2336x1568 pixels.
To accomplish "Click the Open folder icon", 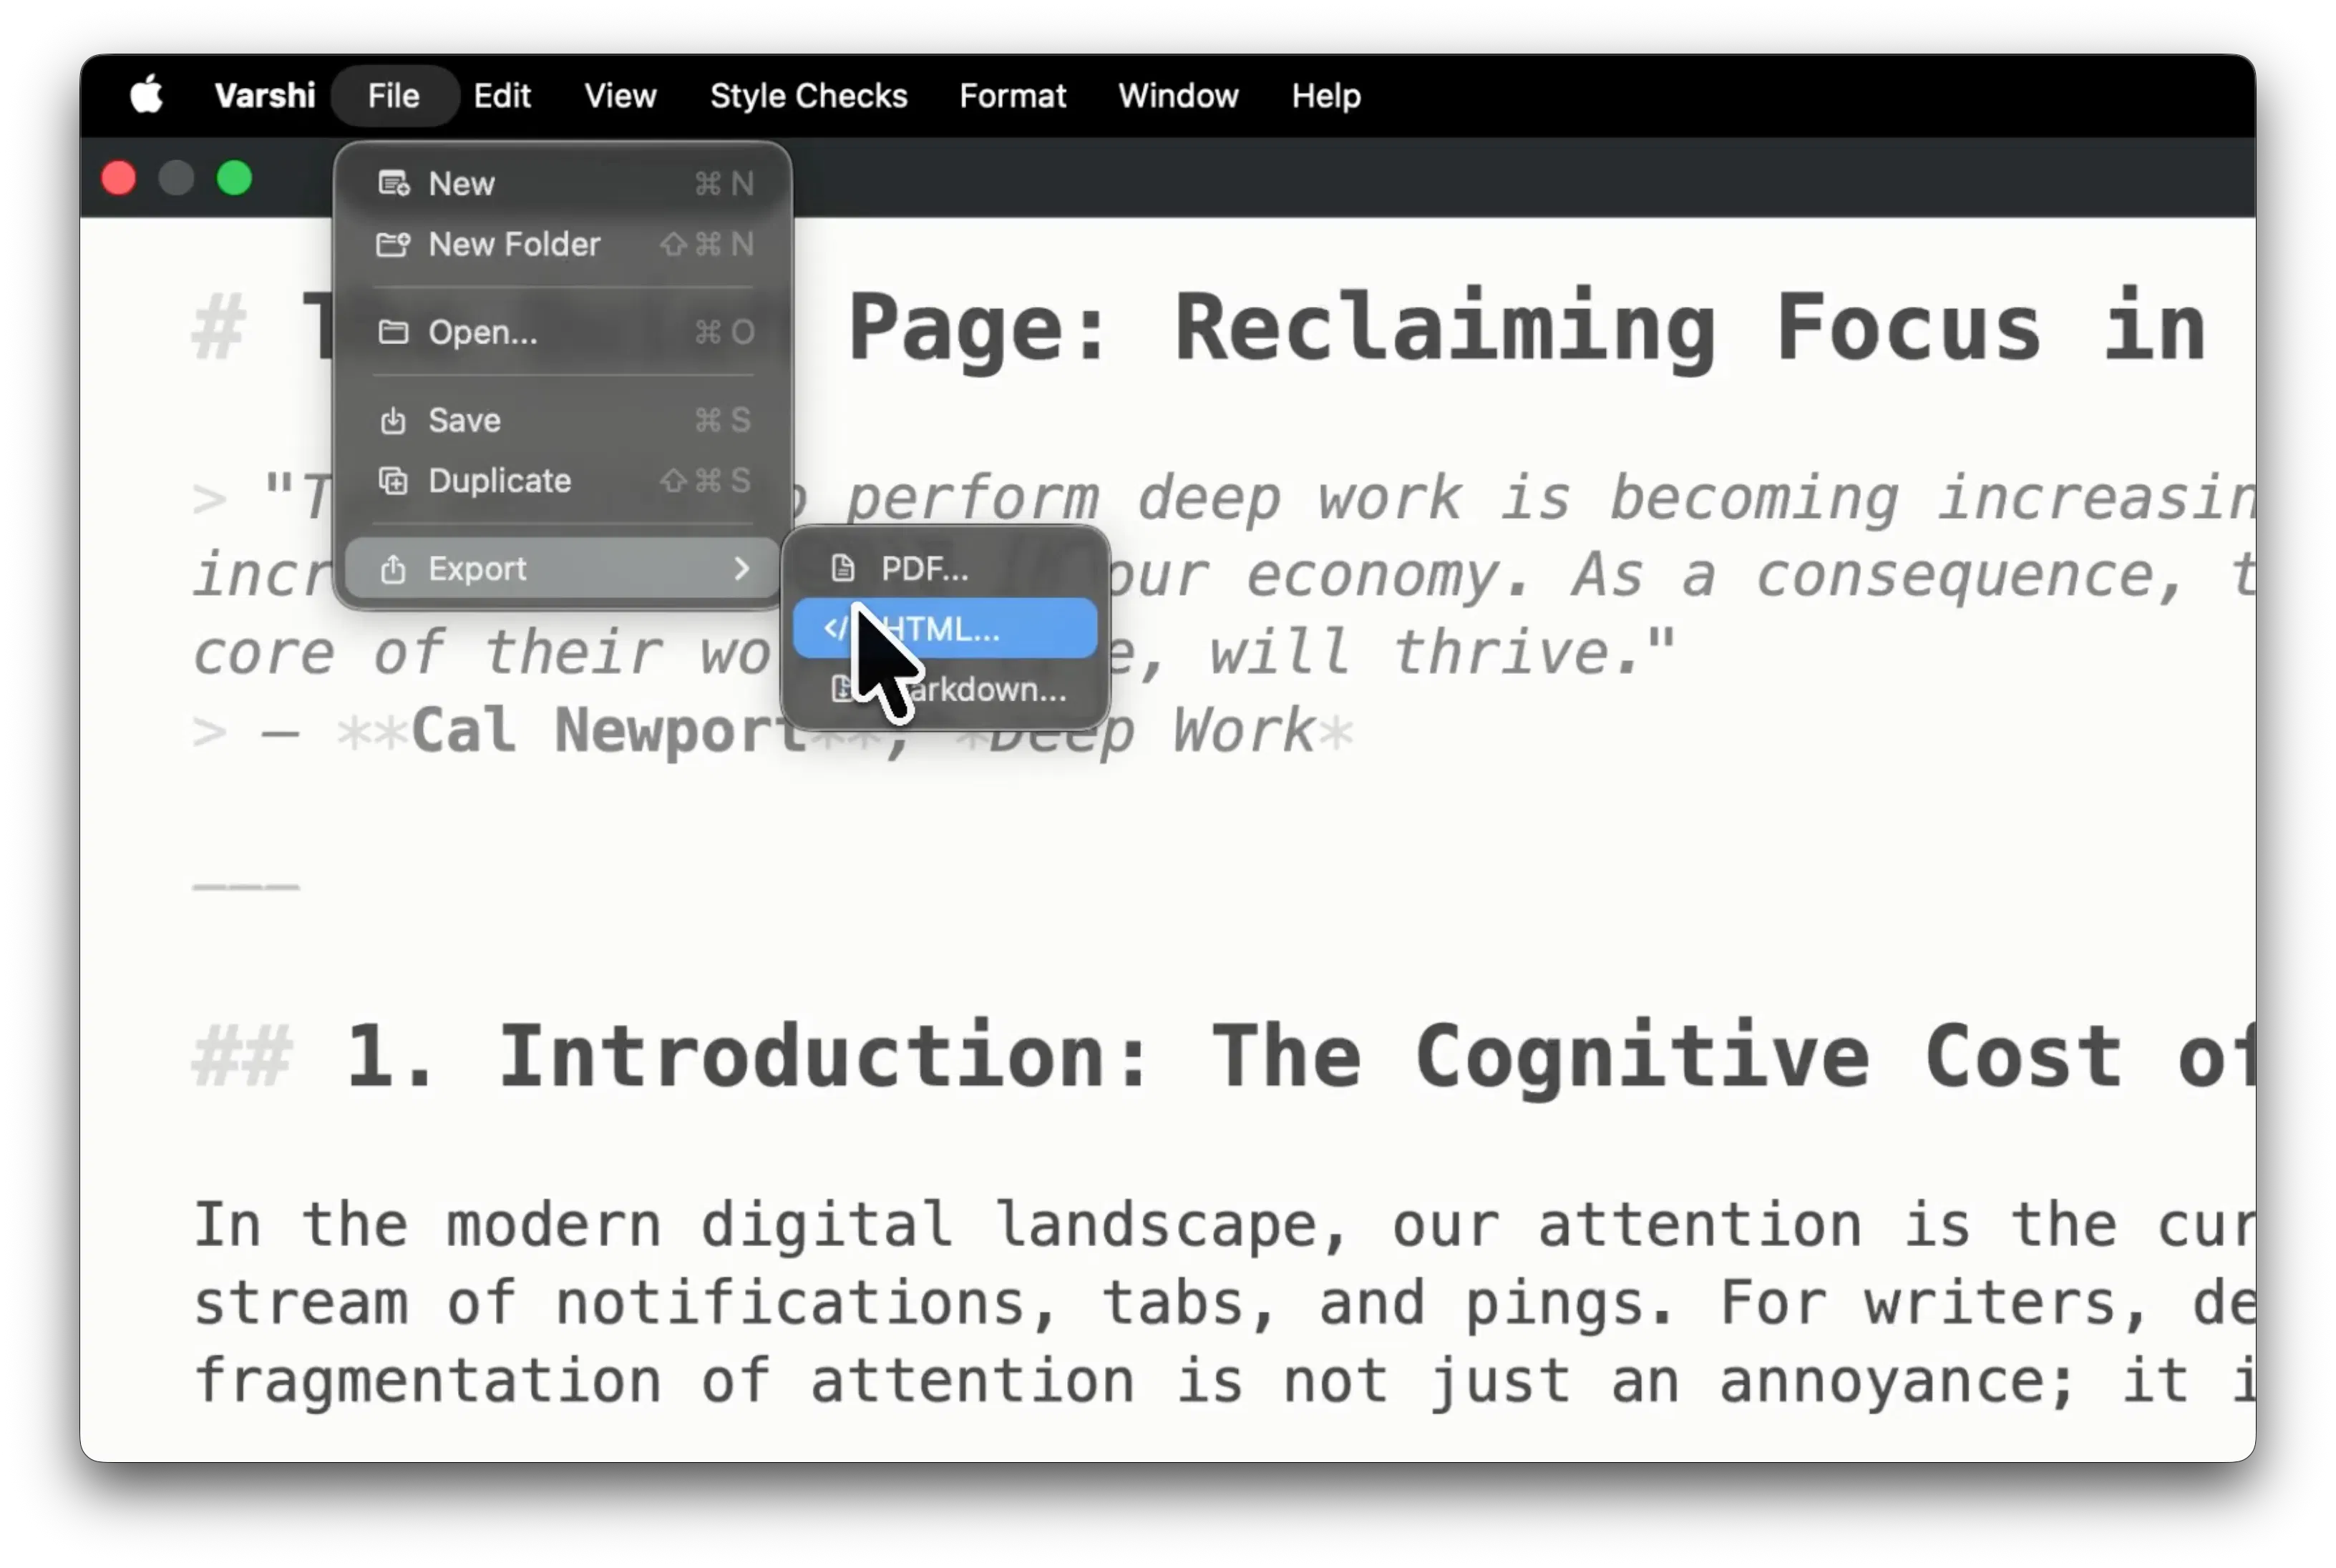I will tap(393, 331).
